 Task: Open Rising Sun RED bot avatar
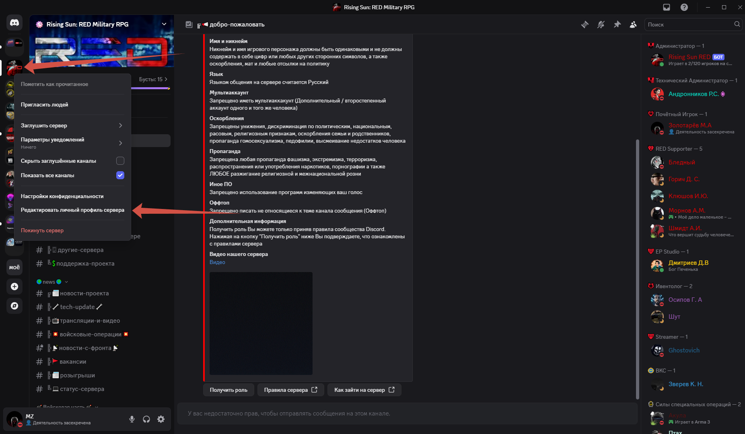(x=657, y=60)
